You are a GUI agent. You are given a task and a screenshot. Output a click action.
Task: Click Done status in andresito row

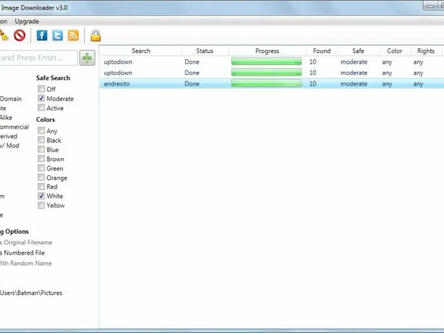click(x=192, y=84)
